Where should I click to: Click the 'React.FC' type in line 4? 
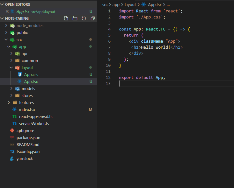[x=156, y=29]
